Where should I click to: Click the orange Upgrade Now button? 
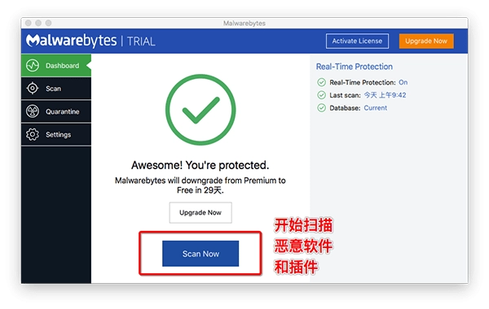coord(426,41)
